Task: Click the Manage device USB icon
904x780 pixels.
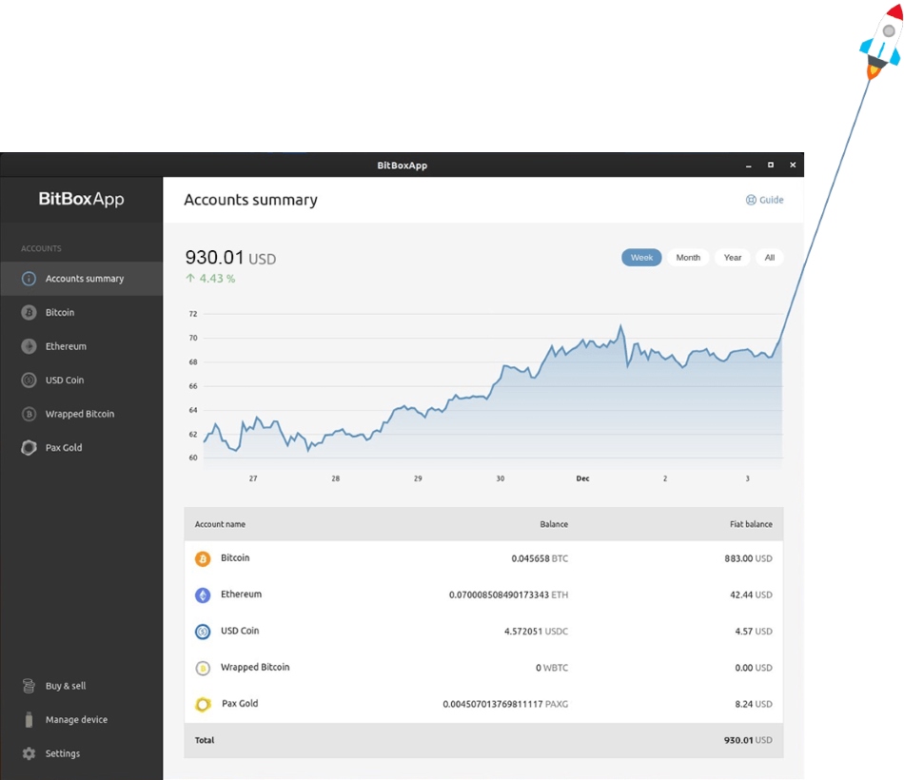Action: 29,719
